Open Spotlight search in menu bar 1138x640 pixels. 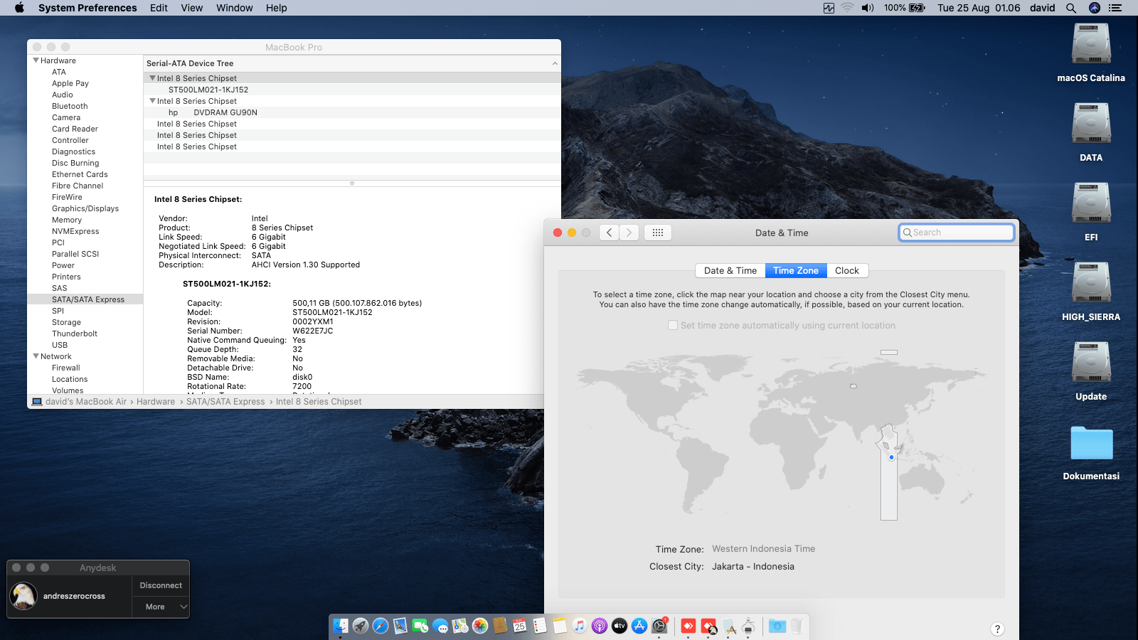(x=1071, y=8)
